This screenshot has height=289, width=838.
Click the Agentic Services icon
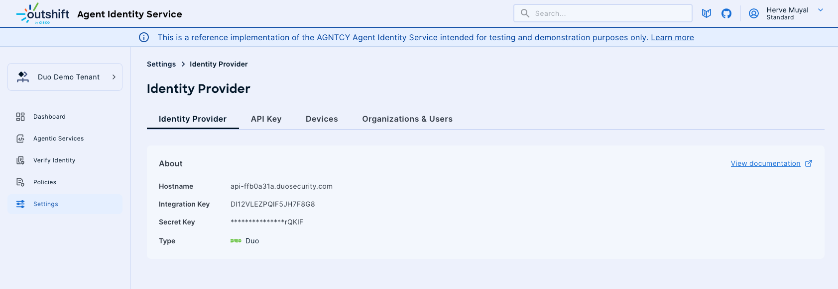[x=20, y=139]
